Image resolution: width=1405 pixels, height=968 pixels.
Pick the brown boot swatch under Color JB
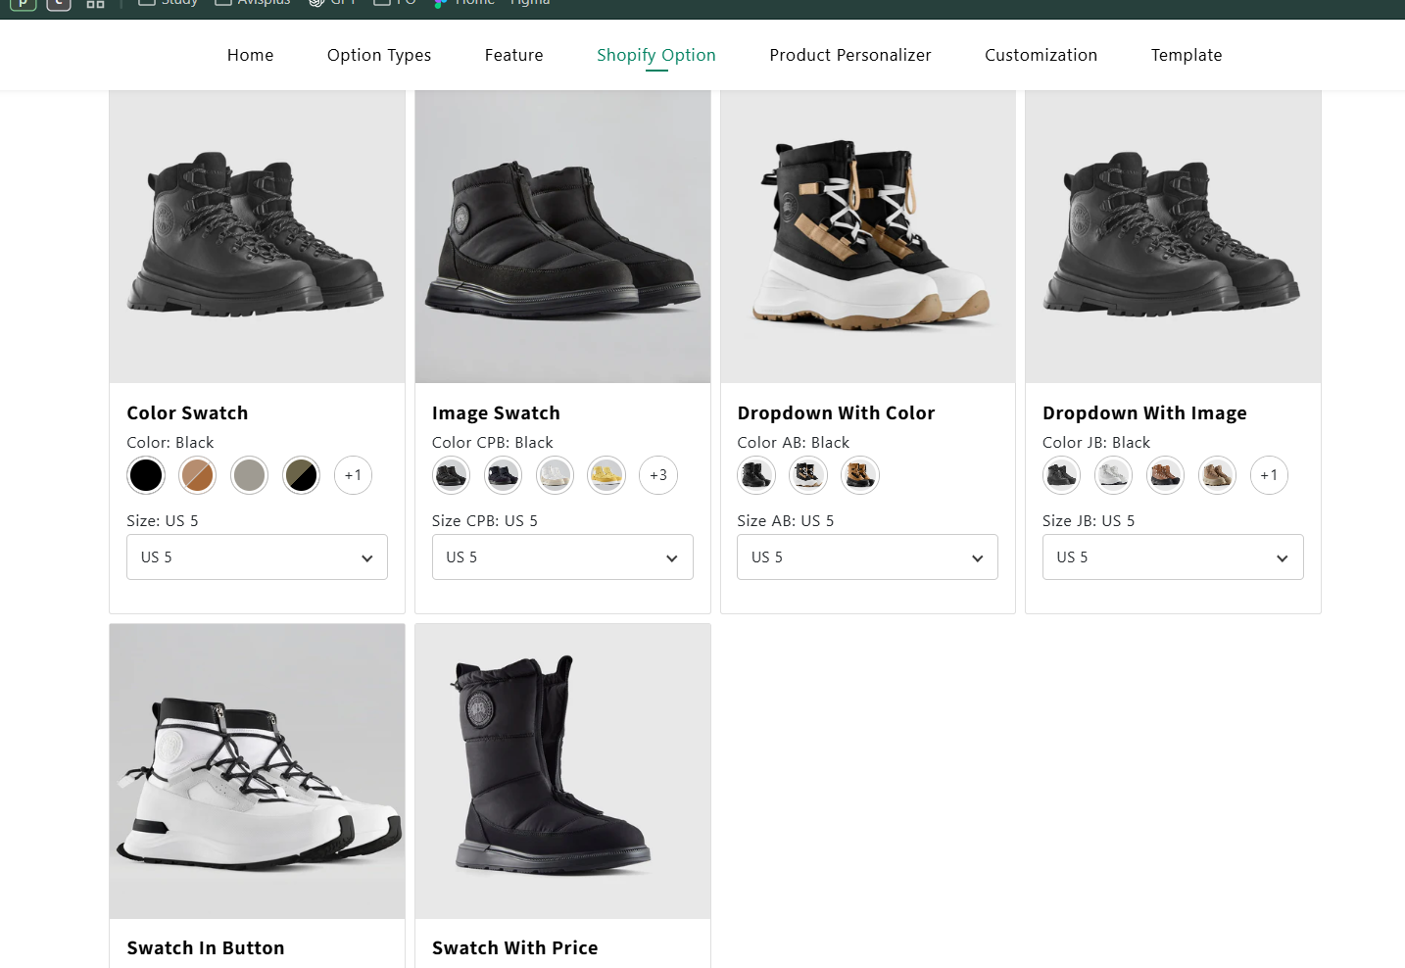point(1166,475)
